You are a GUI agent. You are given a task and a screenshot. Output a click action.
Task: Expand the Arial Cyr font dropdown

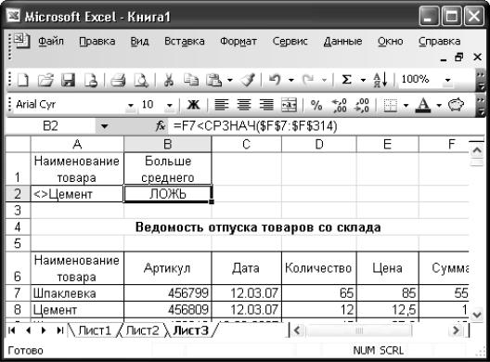131,105
